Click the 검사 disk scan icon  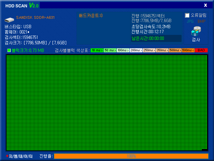(196, 31)
